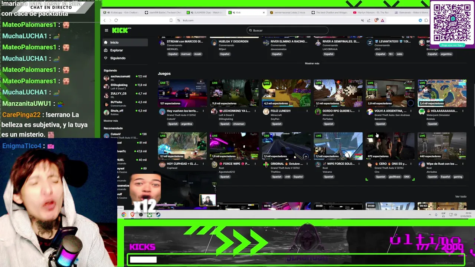
Task: Open the Inicio home icon in sidebar
Action: [106, 42]
